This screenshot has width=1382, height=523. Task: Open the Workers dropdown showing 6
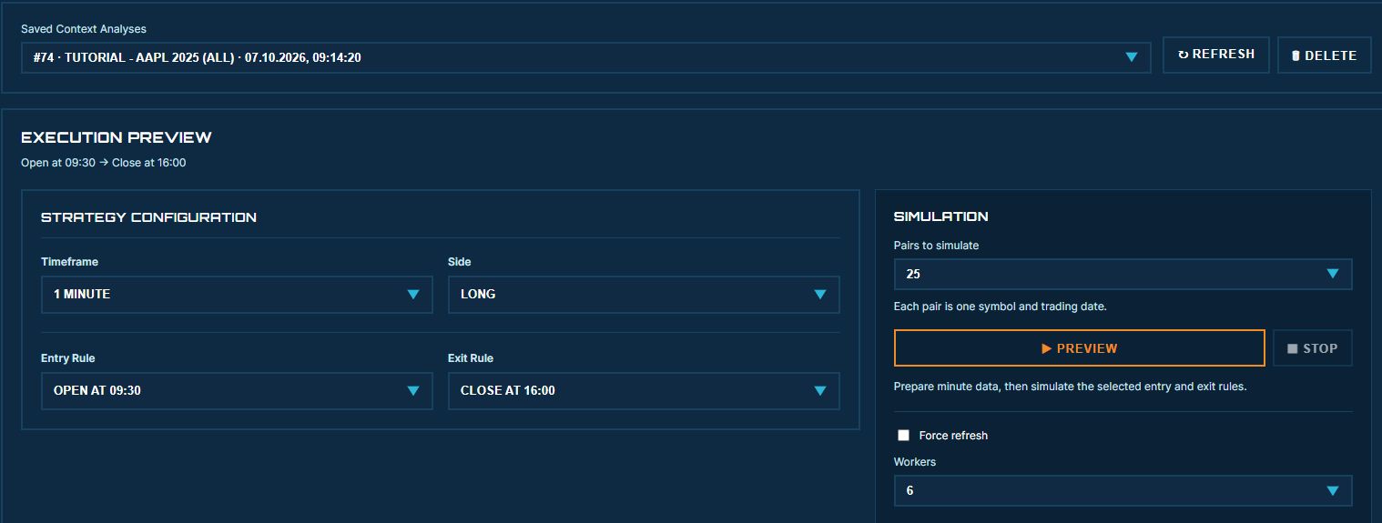click(x=1123, y=490)
